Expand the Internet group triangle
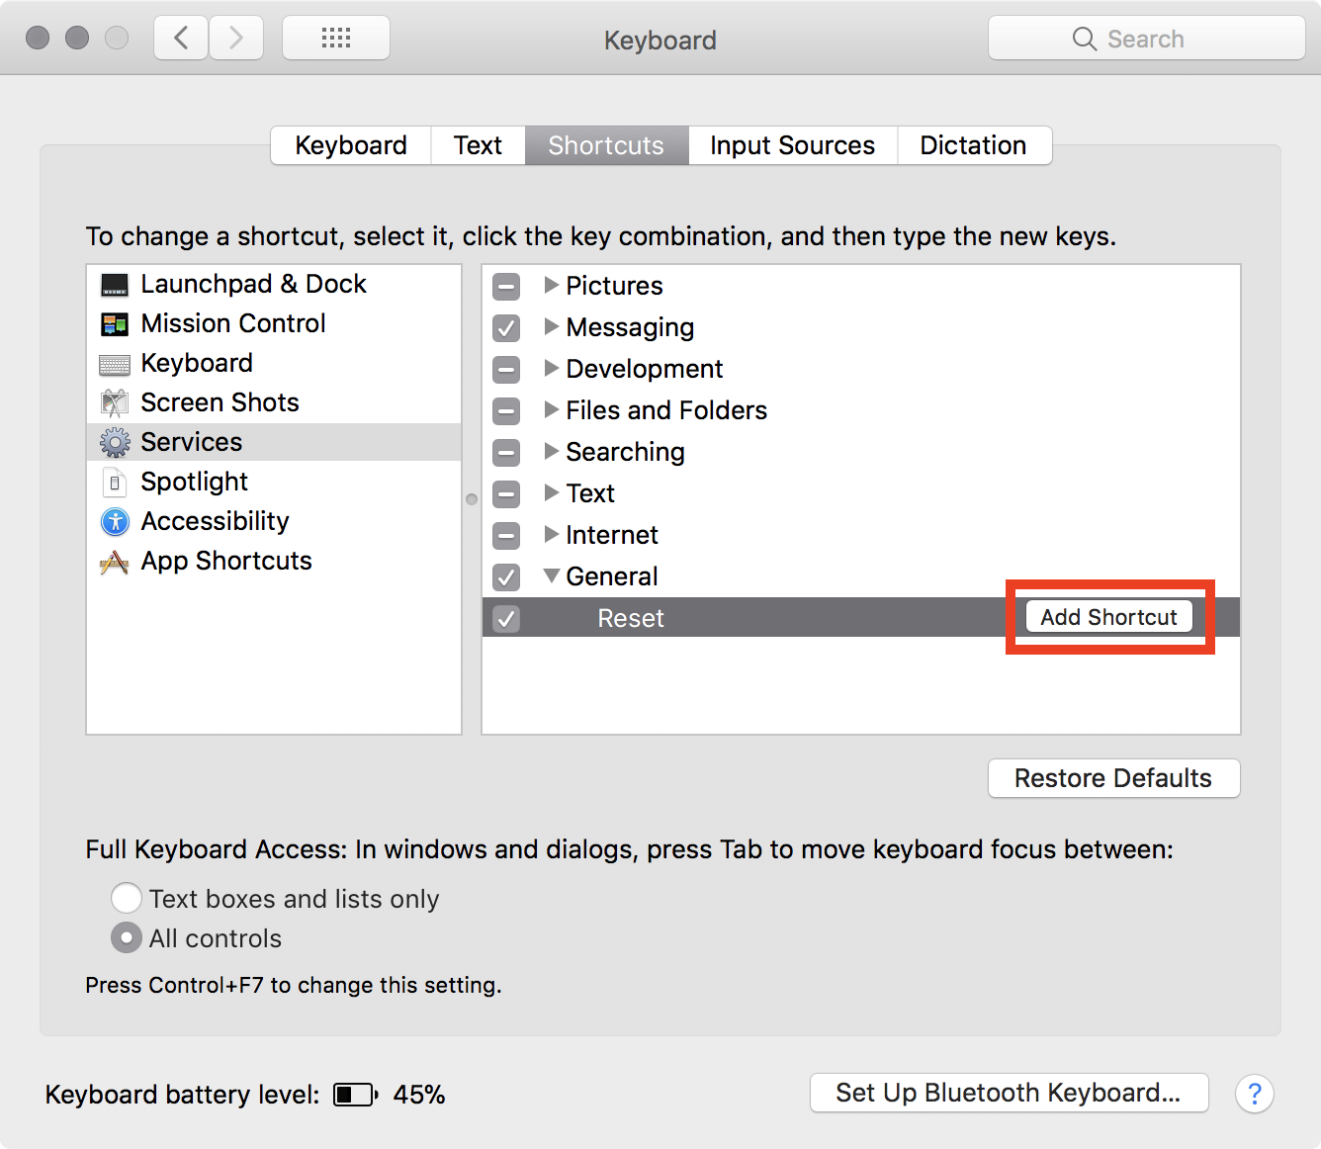The image size is (1321, 1149). [x=552, y=534]
